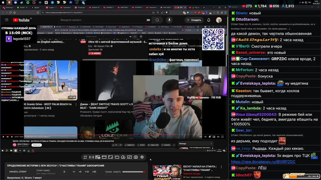Go back in browser history
Image resolution: width=321 pixels, height=180 pixels.
3,12
